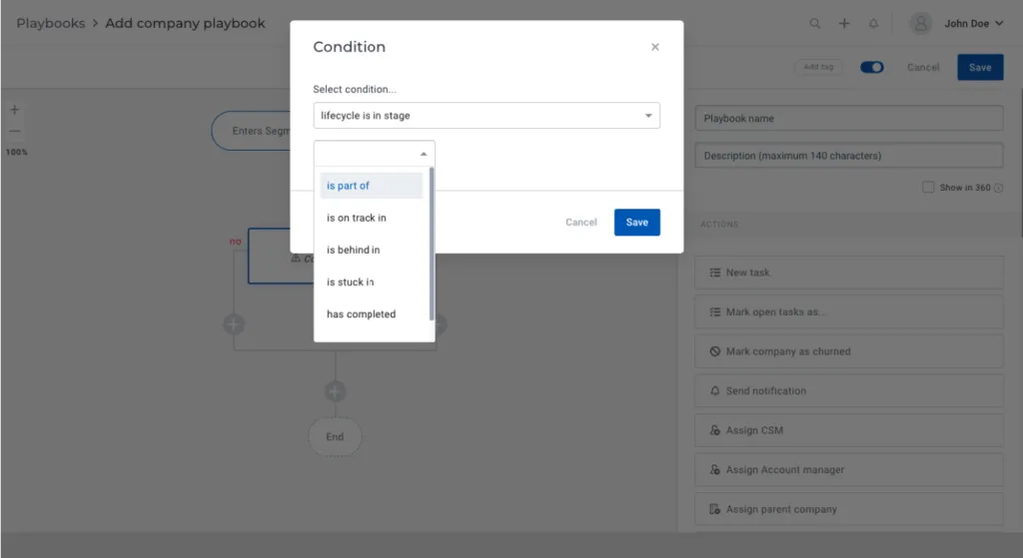Click Cancel in the Condition dialog
The width and height of the screenshot is (1023, 558).
tap(580, 223)
